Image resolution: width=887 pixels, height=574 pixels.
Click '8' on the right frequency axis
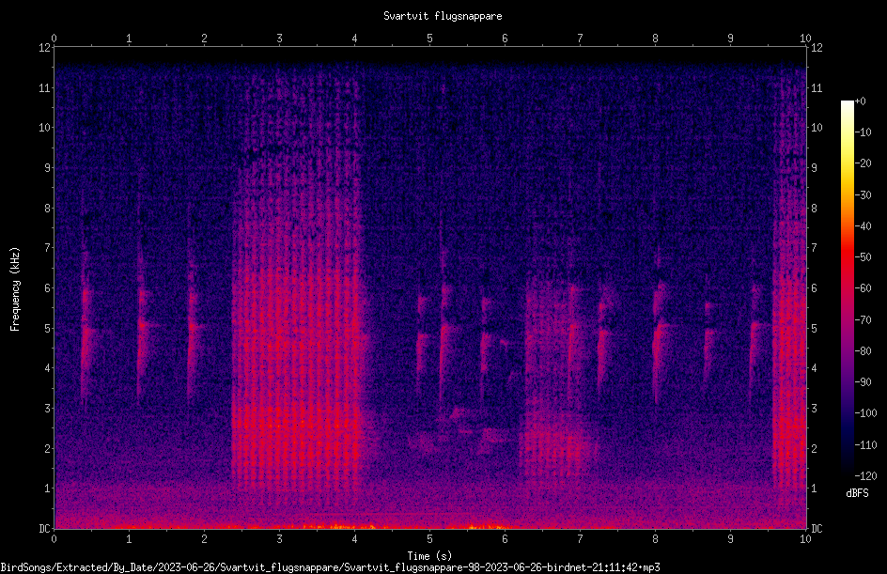tap(814, 209)
